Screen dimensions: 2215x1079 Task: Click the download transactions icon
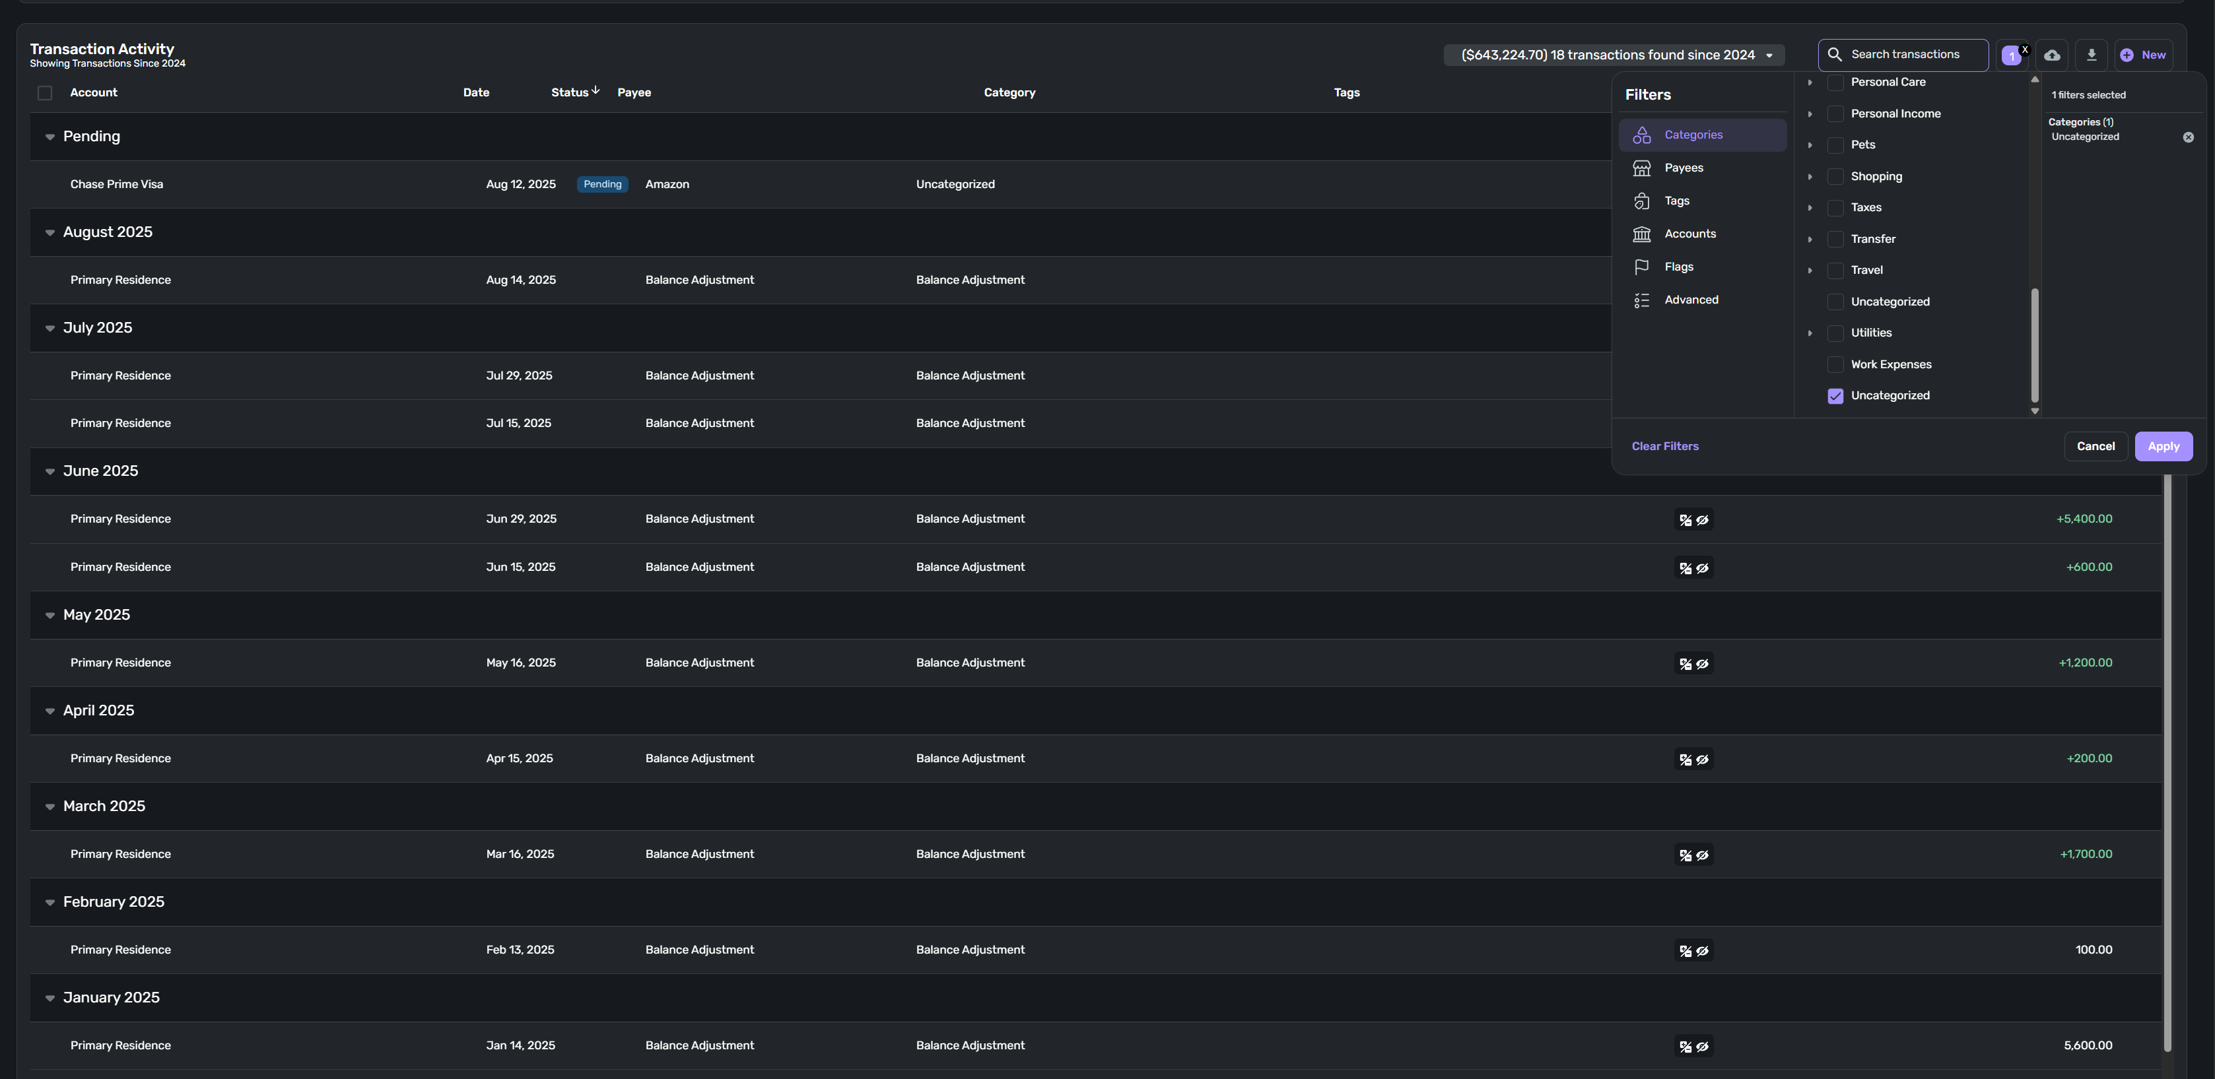point(2091,55)
